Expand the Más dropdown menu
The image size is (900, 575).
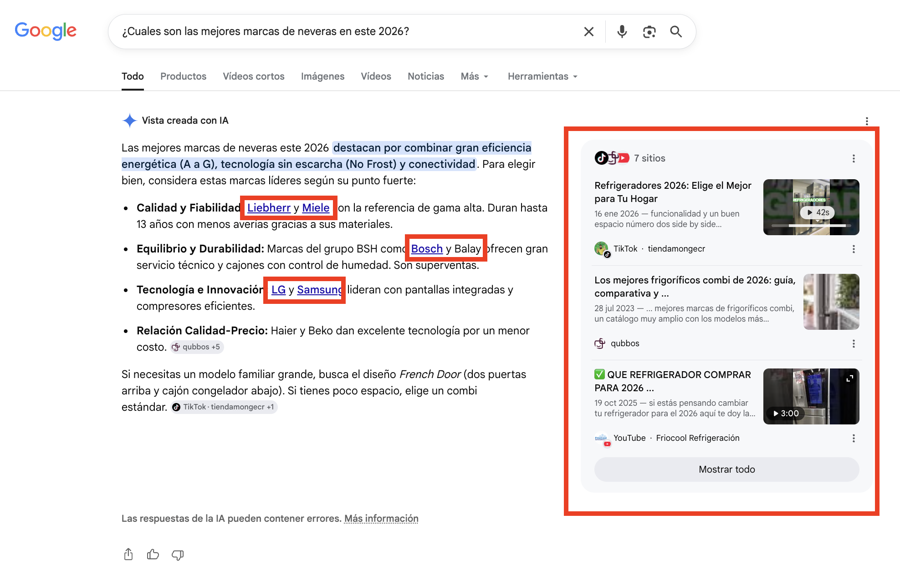click(474, 76)
